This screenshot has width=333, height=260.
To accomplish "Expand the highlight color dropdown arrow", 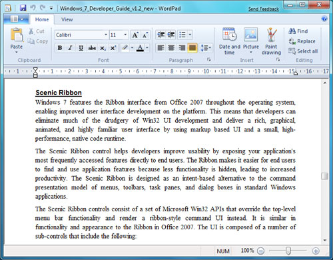I will tap(132, 48).
